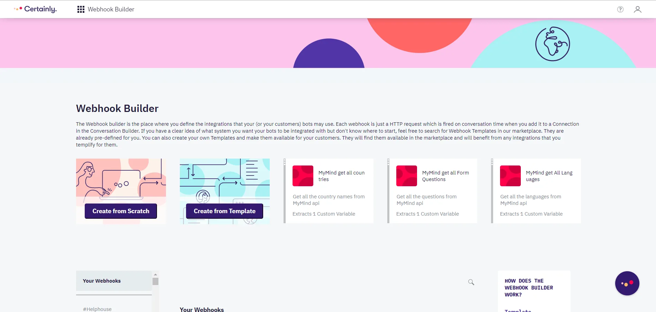Click the sidebar scrollbar thumb
Viewport: 656px width, 312px height.
[156, 281]
